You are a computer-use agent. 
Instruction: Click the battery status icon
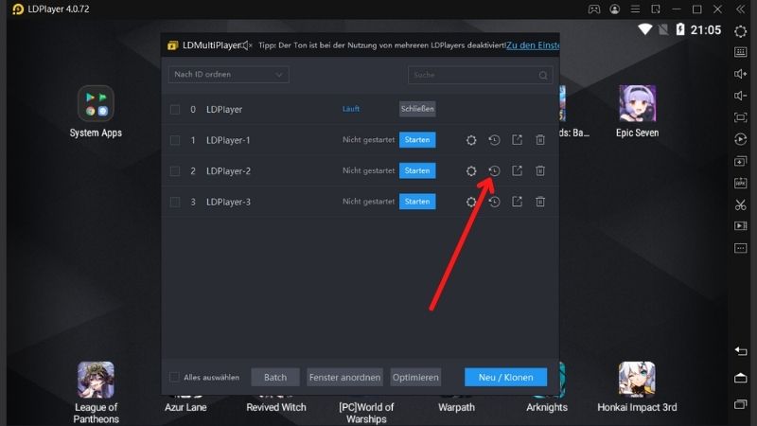click(680, 29)
